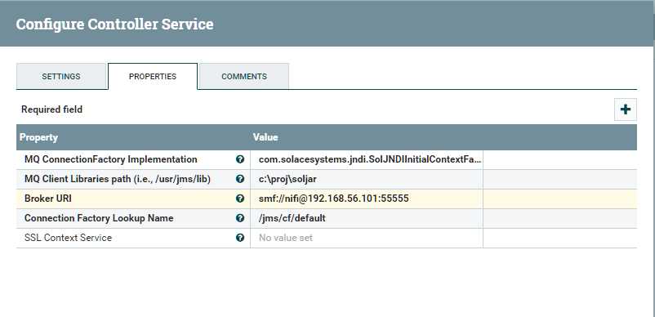The image size is (655, 317).
Task: Open help icon for Connection Factory Lookup Name
Action: [x=240, y=218]
